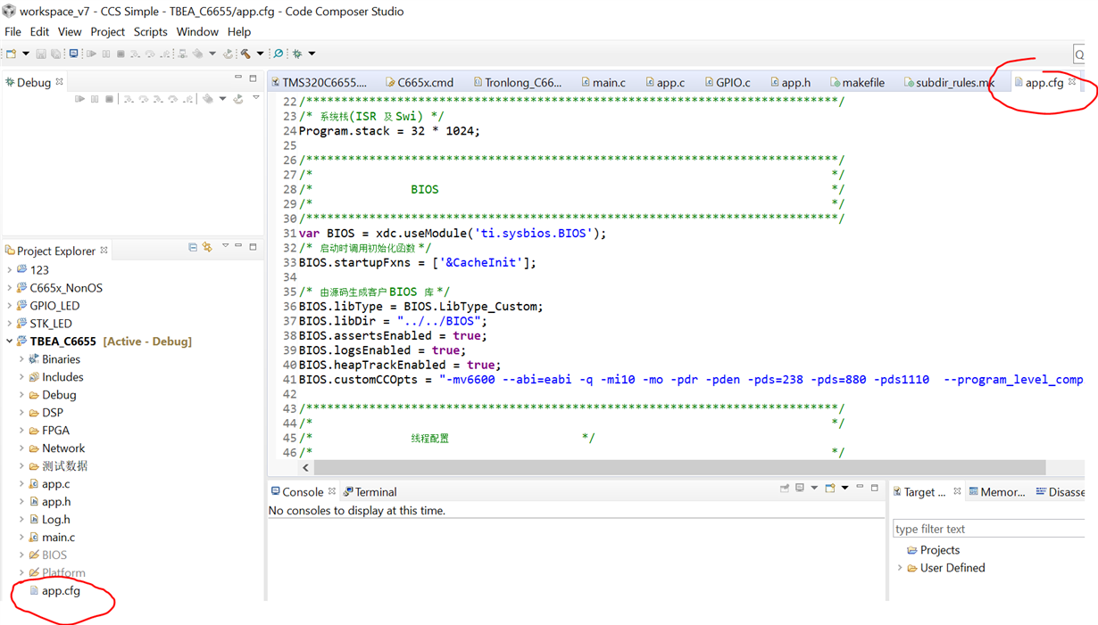Select app.c in Project Explorer
The width and height of the screenshot is (1098, 625).
point(55,483)
